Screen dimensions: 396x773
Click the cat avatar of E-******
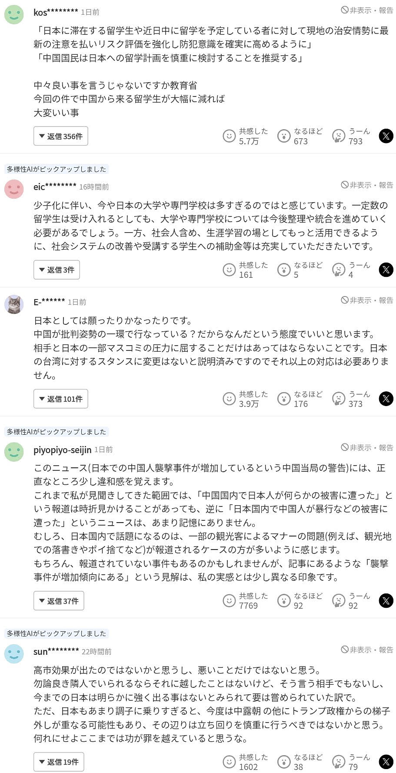(x=14, y=304)
